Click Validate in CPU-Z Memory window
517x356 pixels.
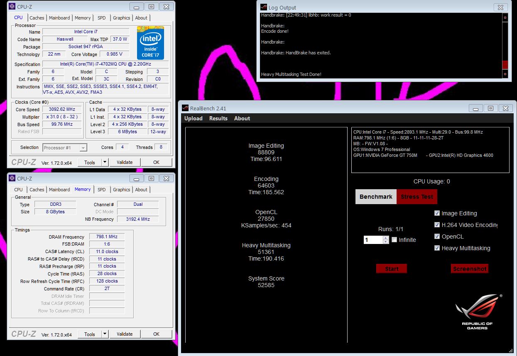click(x=125, y=334)
